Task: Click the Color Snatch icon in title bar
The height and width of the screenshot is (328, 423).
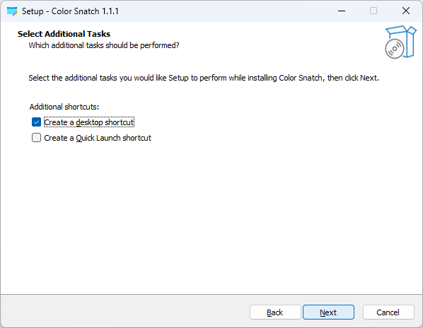Action: pyautogui.click(x=12, y=11)
